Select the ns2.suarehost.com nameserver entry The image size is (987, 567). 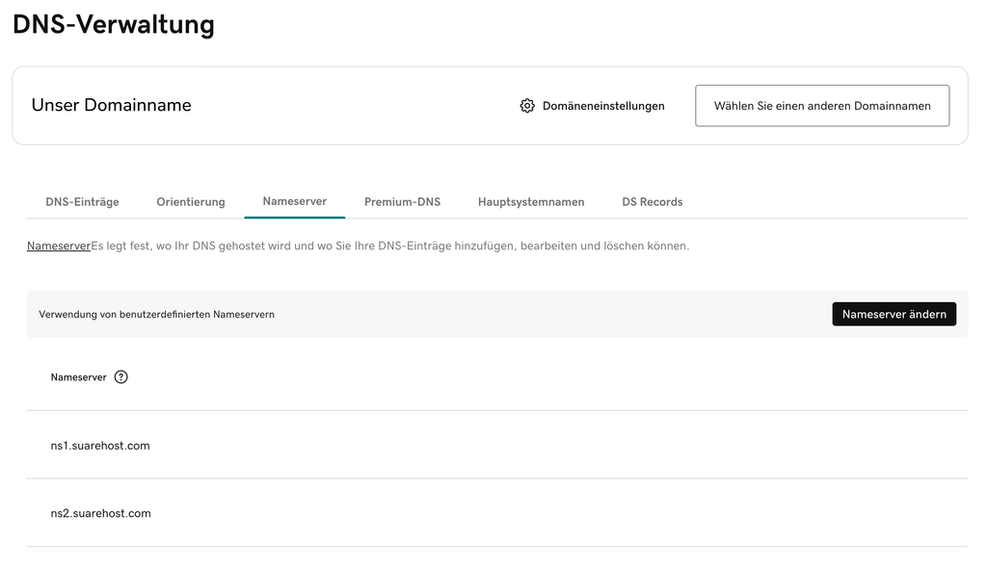(x=100, y=513)
